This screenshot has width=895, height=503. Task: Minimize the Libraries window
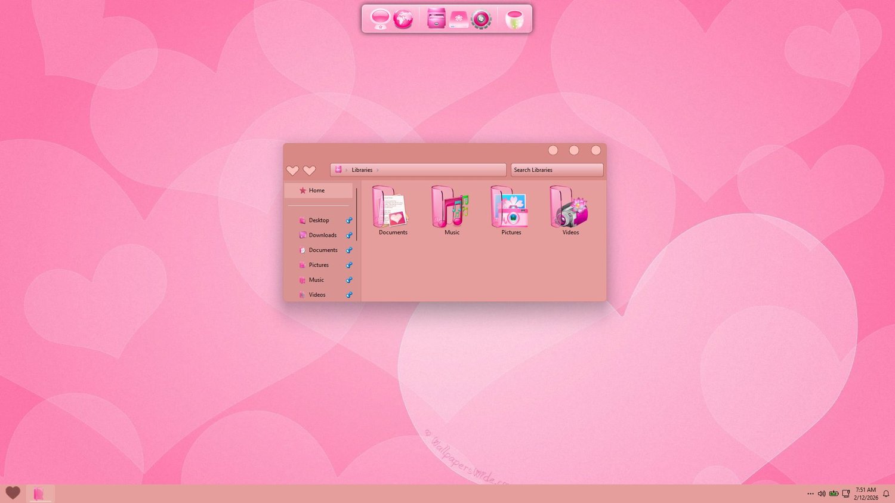pyautogui.click(x=553, y=150)
